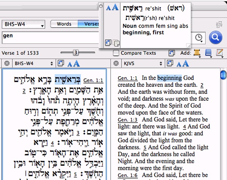This screenshot has height=180, width=227.
Task: Click verse number 3 in Hebrew text
Action: (x=78, y=133)
